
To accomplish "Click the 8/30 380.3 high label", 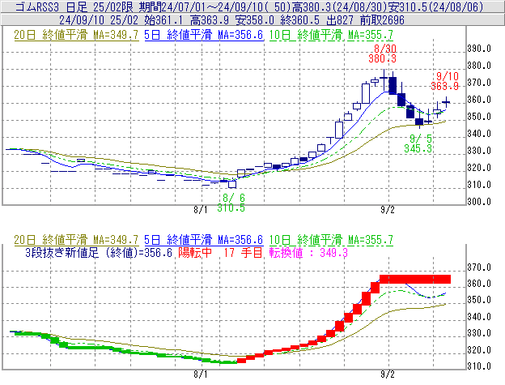I will [x=383, y=53].
